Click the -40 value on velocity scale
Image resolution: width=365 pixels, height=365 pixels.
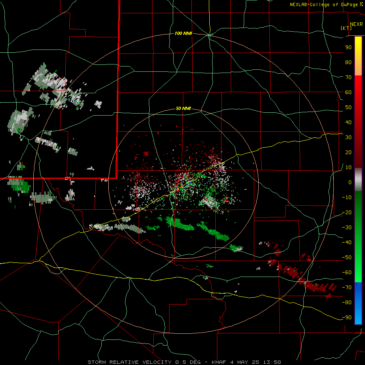pyautogui.click(x=347, y=243)
